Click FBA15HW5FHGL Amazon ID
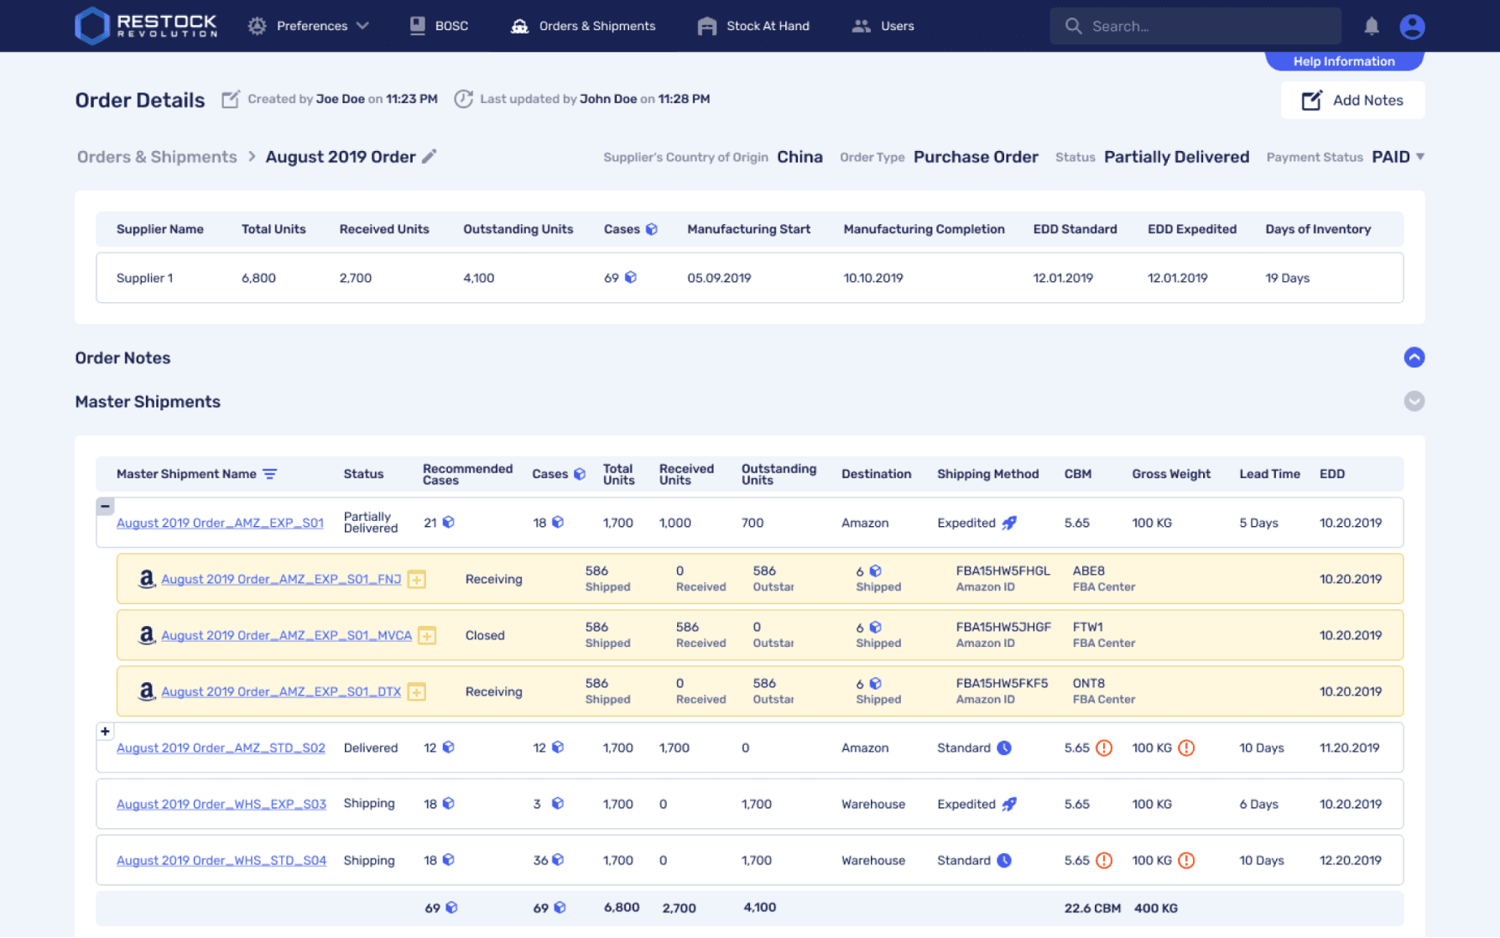The width and height of the screenshot is (1500, 938). [1003, 571]
